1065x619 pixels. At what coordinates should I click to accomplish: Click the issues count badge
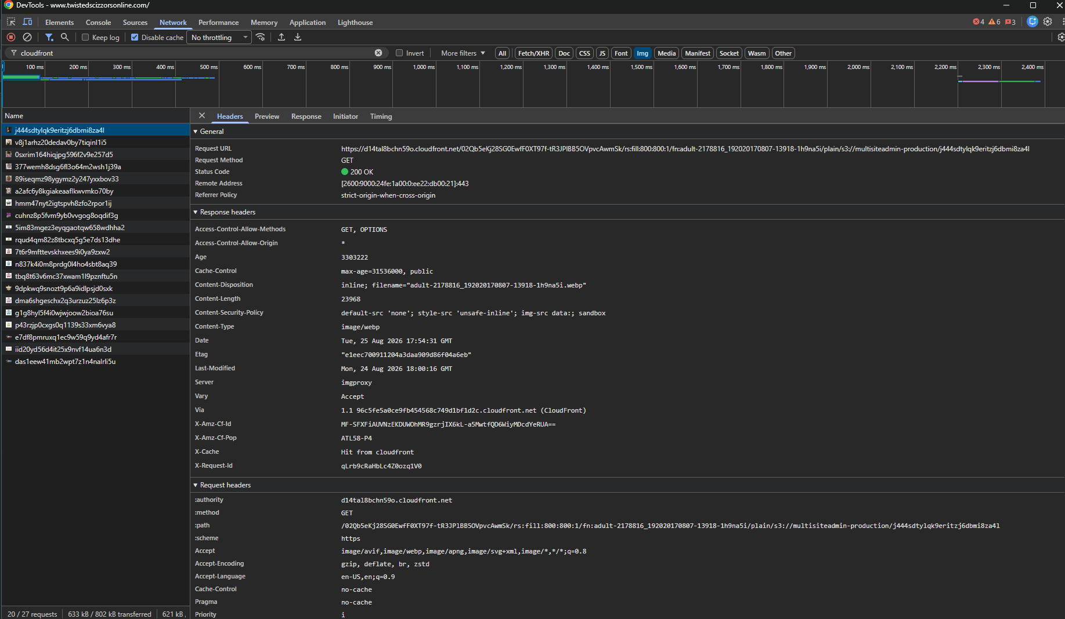pyautogui.click(x=1010, y=22)
